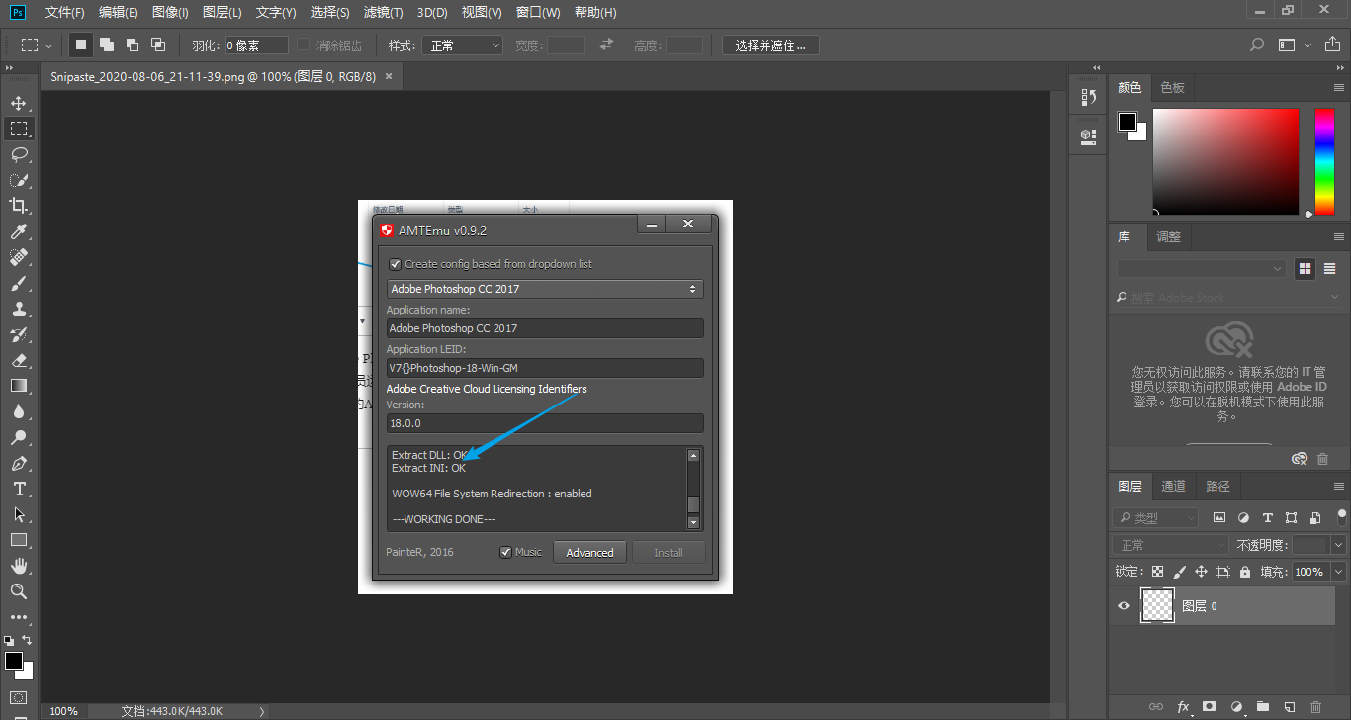1351x720 pixels.
Task: Open the 样式 style dropdown
Action: coord(462,45)
